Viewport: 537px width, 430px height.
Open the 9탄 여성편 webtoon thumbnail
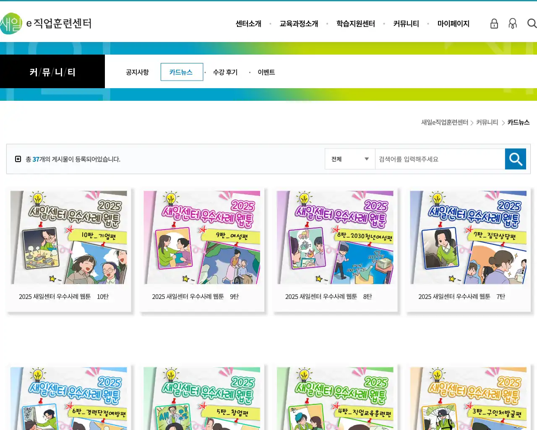point(202,238)
